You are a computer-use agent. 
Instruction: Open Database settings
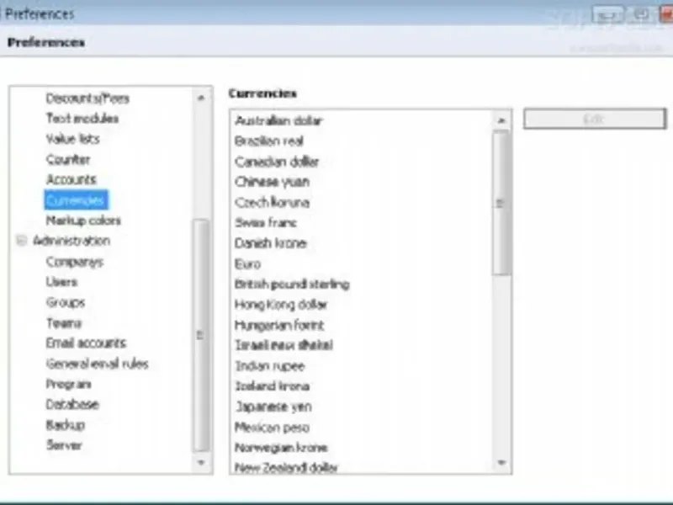click(x=72, y=405)
